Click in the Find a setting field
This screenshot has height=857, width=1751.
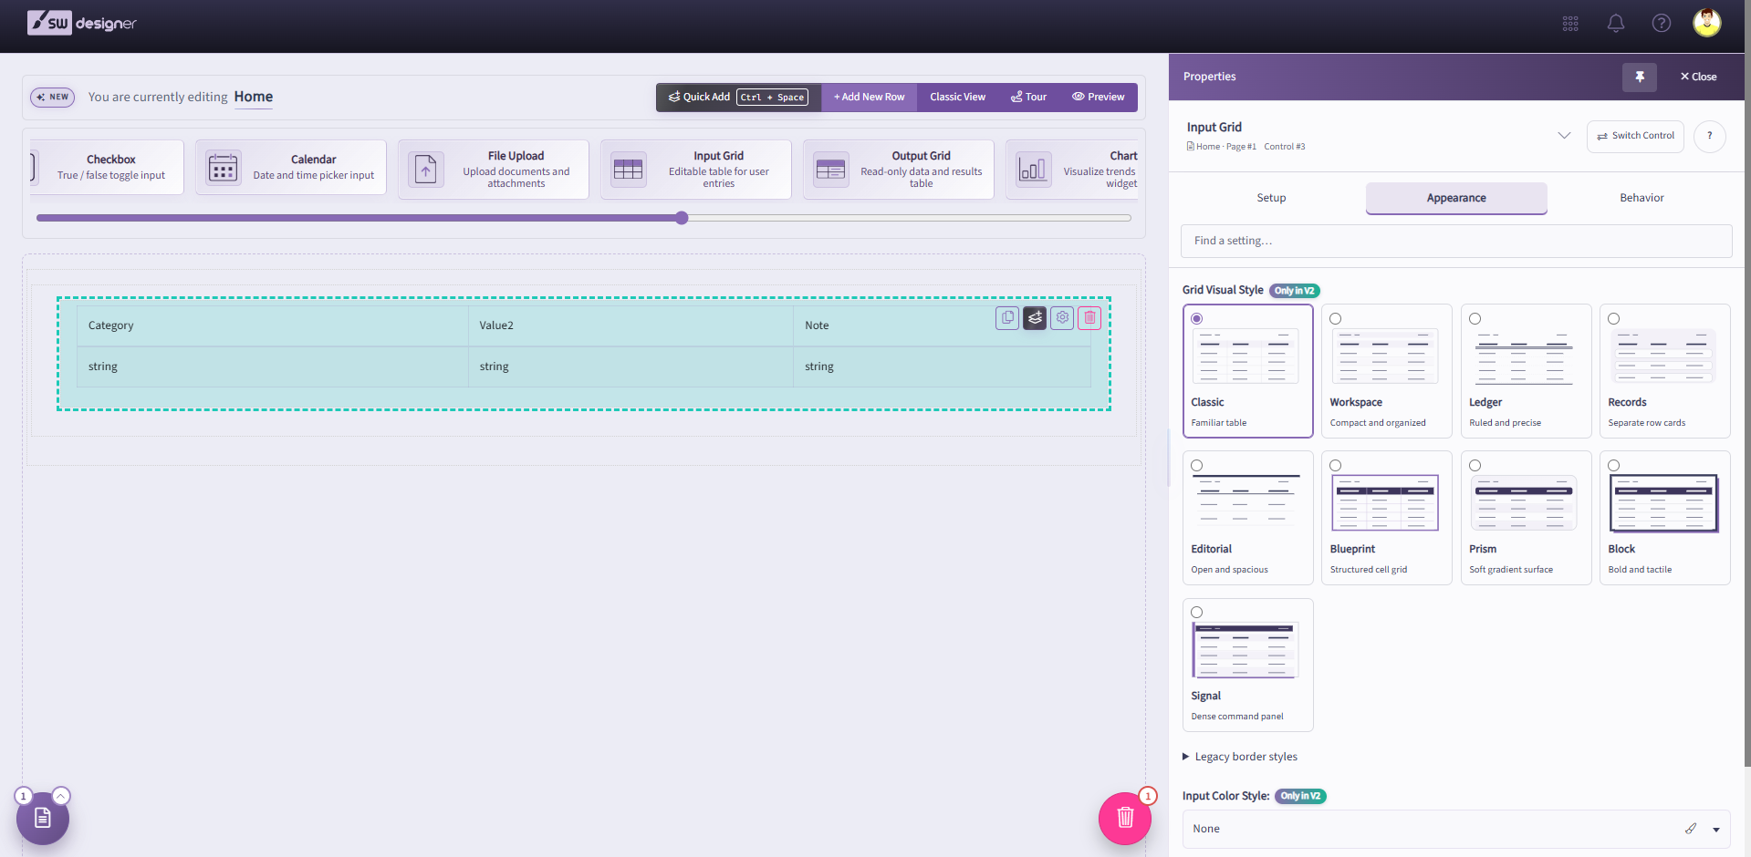click(x=1456, y=241)
